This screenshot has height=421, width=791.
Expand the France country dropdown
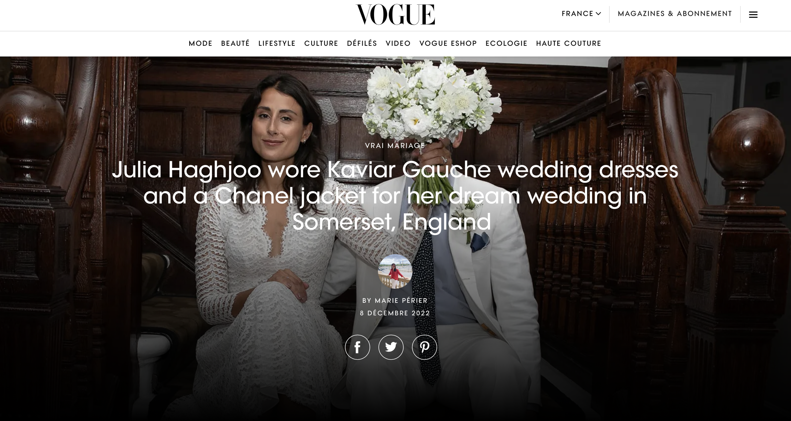coord(581,14)
